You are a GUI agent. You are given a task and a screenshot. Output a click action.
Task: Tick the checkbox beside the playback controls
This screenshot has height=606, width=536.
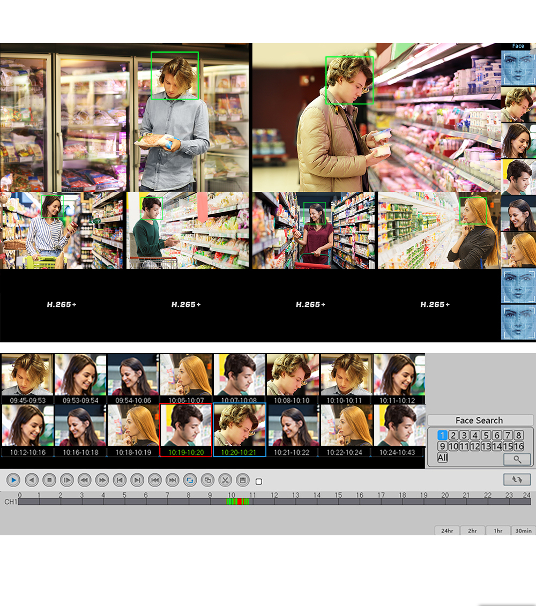[x=259, y=482]
